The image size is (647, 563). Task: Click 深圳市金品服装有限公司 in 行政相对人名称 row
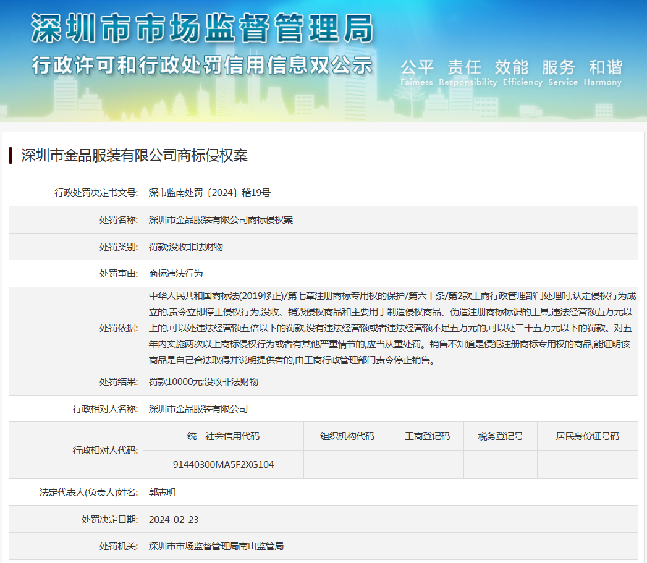click(x=198, y=409)
